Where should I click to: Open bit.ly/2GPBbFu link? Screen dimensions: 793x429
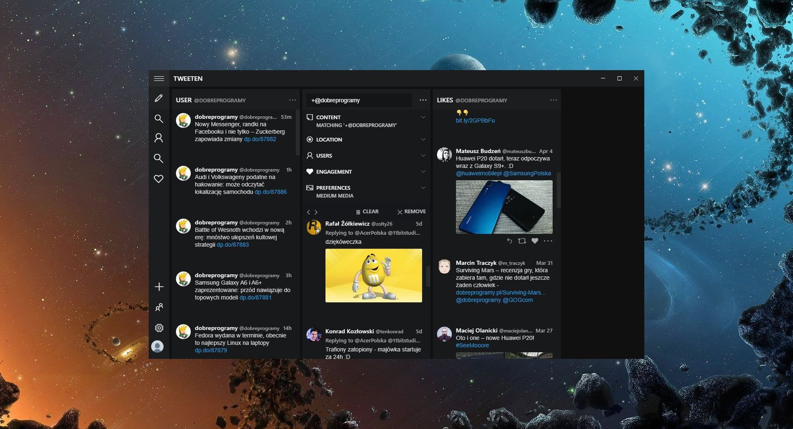click(x=475, y=121)
